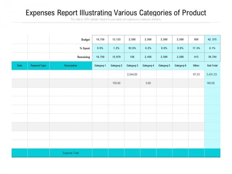Image resolution: width=232 pixels, height=174 pixels.
Task: Click the 'Expense Total' footer label
Action: point(71,153)
